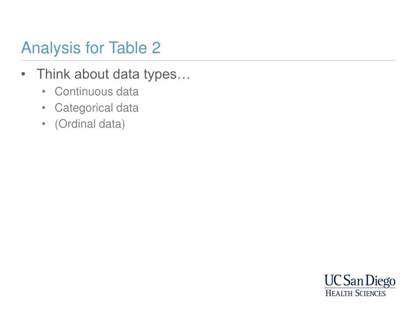Click the bullet marker before Categorical data

pyautogui.click(x=44, y=108)
